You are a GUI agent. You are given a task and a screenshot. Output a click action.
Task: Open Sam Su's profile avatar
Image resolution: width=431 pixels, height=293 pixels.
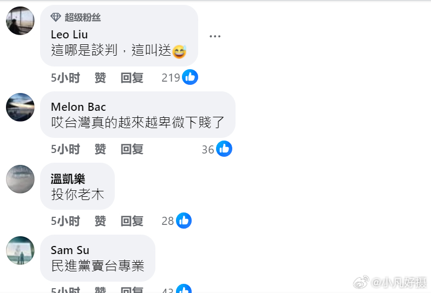[x=21, y=250]
